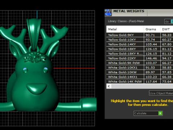
Task: Click the 94.17 DWT value
Action: (x=167, y=58)
